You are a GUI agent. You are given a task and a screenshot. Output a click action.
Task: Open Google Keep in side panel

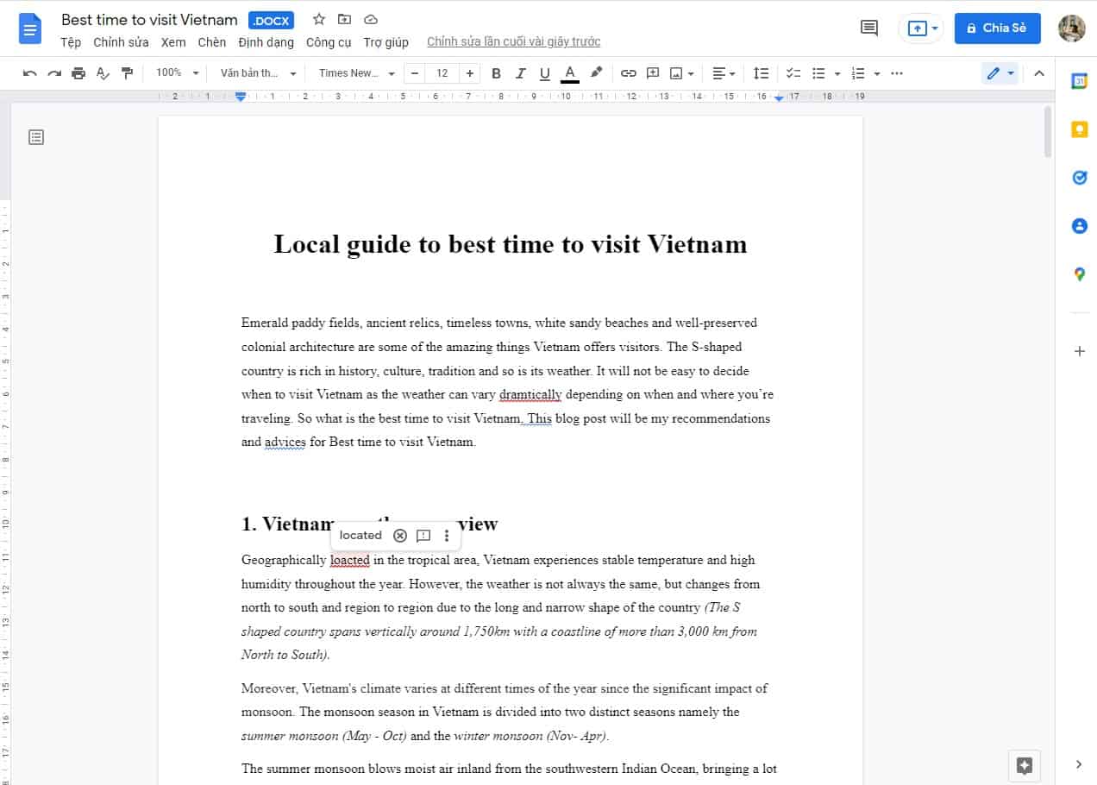[x=1079, y=129]
